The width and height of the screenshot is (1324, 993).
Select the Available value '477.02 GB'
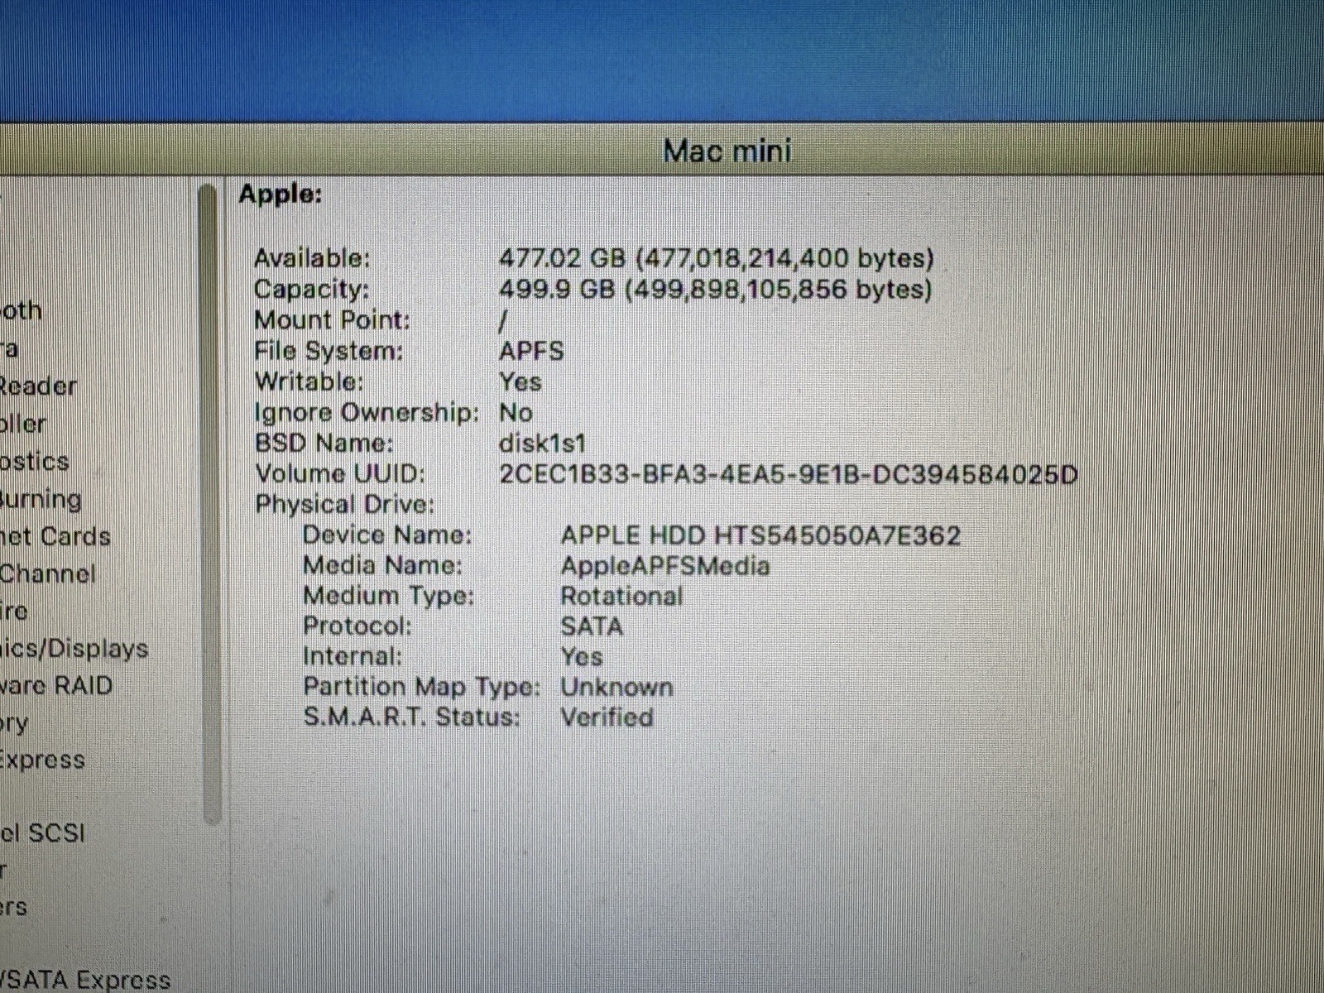(562, 258)
